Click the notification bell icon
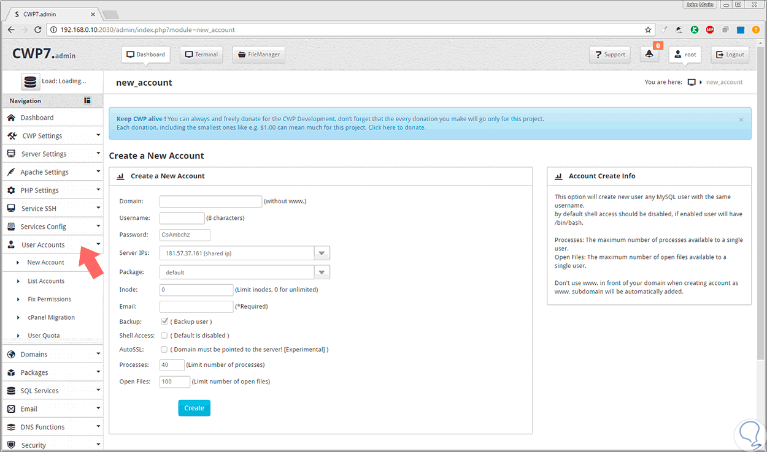Image resolution: width=767 pixels, height=452 pixels. (650, 55)
